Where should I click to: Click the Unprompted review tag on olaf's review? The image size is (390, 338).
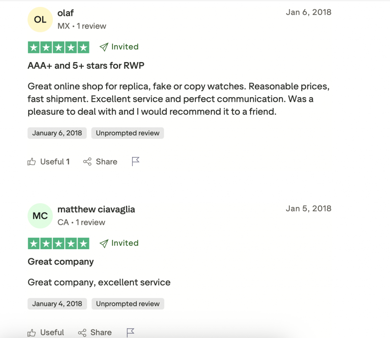point(128,133)
